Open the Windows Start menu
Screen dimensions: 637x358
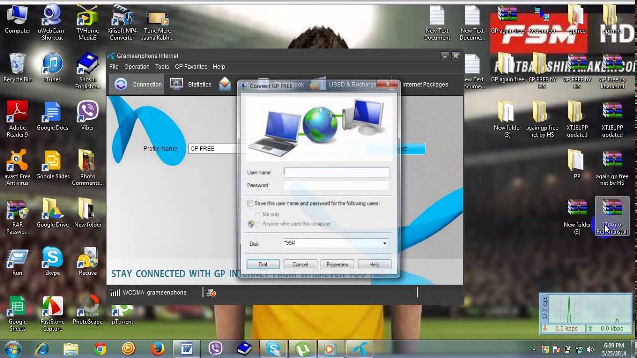13,348
